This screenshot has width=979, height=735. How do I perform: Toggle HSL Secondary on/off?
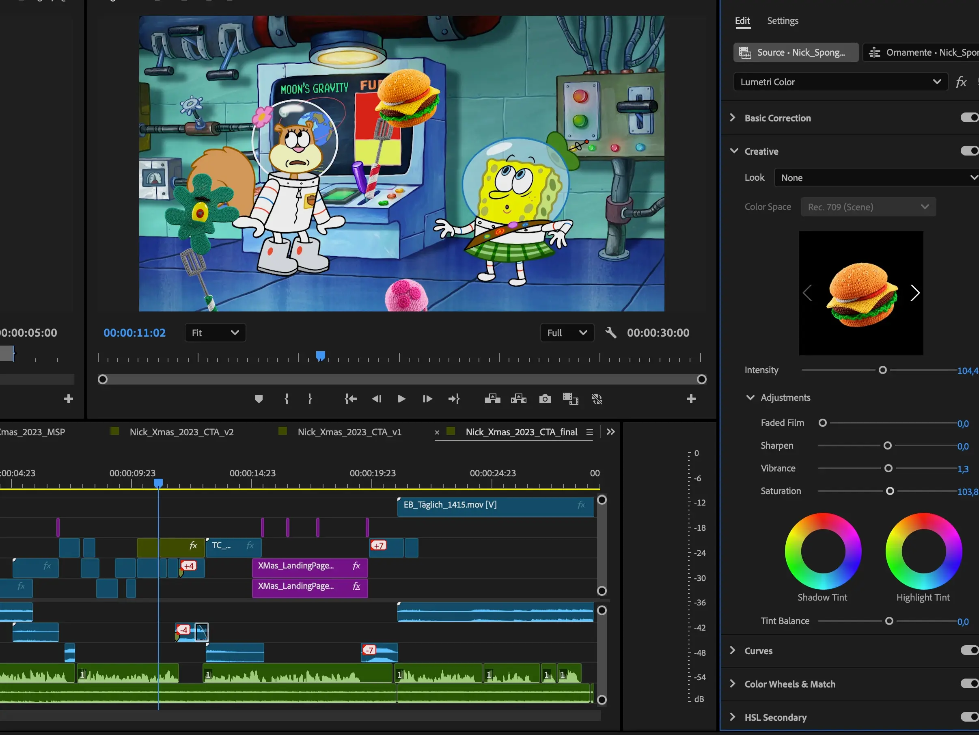pyautogui.click(x=969, y=716)
